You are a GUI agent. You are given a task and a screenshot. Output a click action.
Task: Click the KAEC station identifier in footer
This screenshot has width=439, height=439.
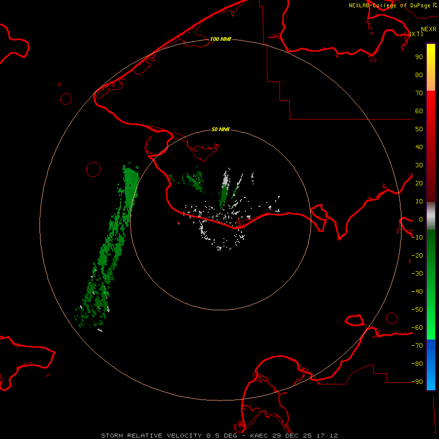(259, 436)
